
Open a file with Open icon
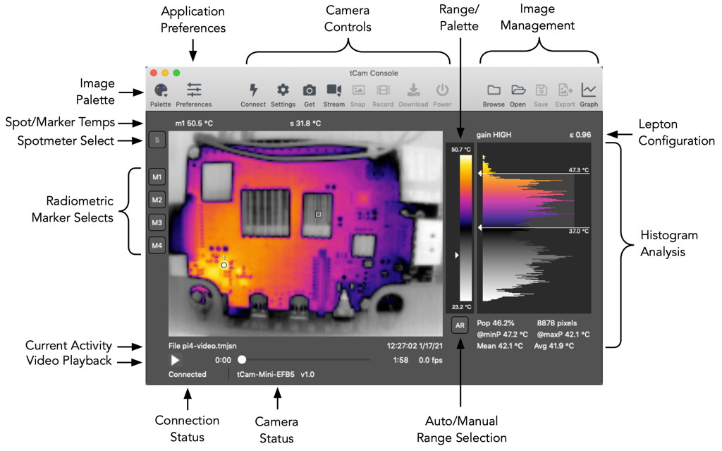[518, 90]
